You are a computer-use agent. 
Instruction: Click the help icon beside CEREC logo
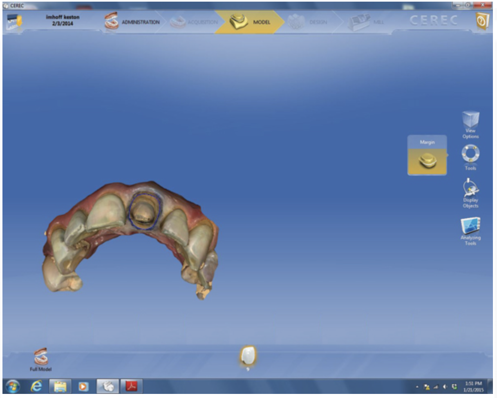(x=482, y=21)
